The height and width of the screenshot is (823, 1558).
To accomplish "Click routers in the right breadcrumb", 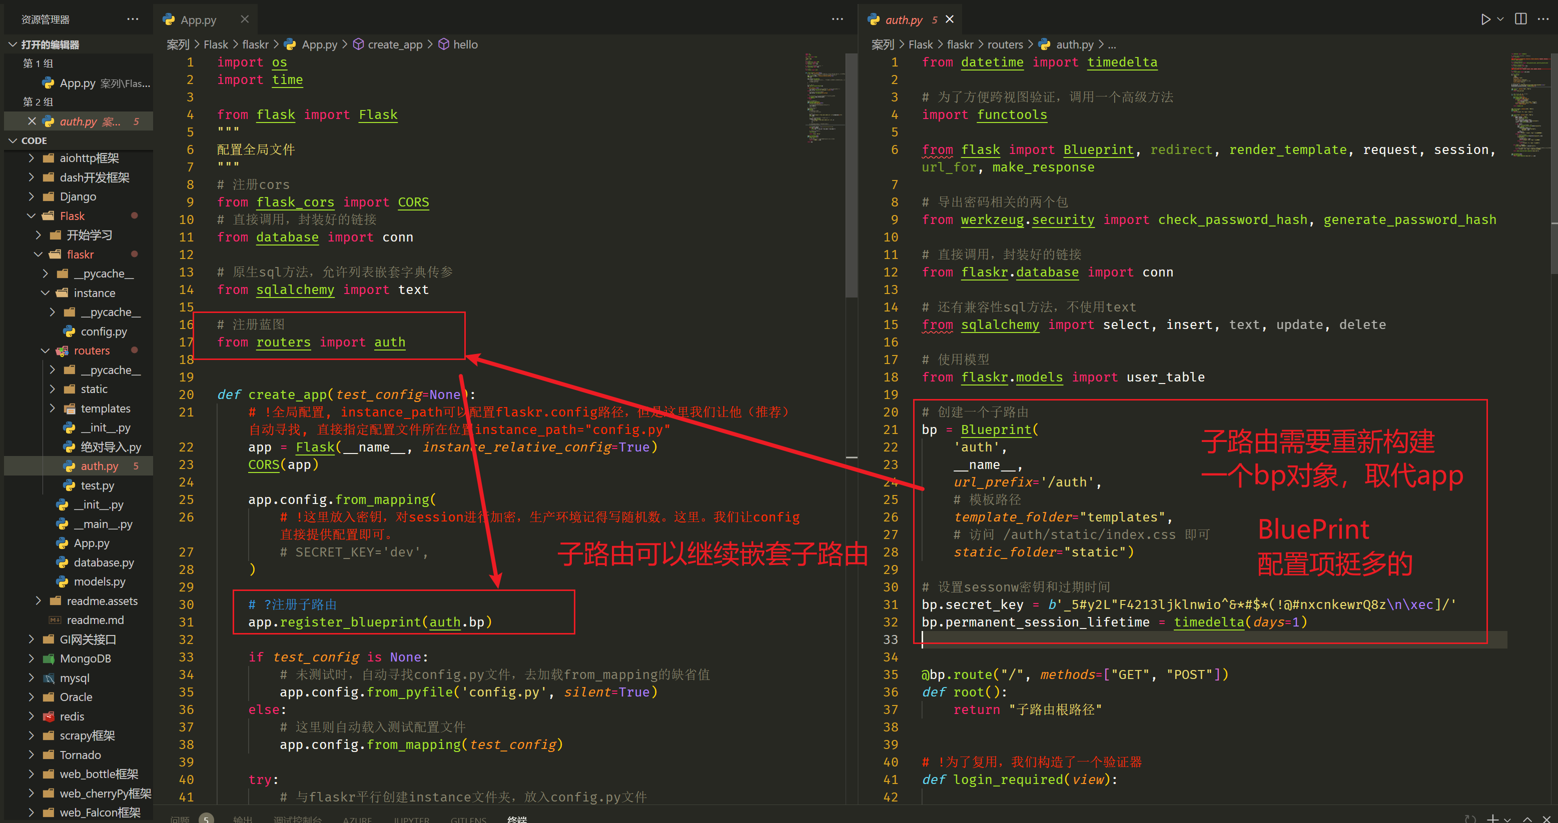I will [1005, 44].
